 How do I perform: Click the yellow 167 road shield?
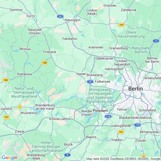[121, 25]
